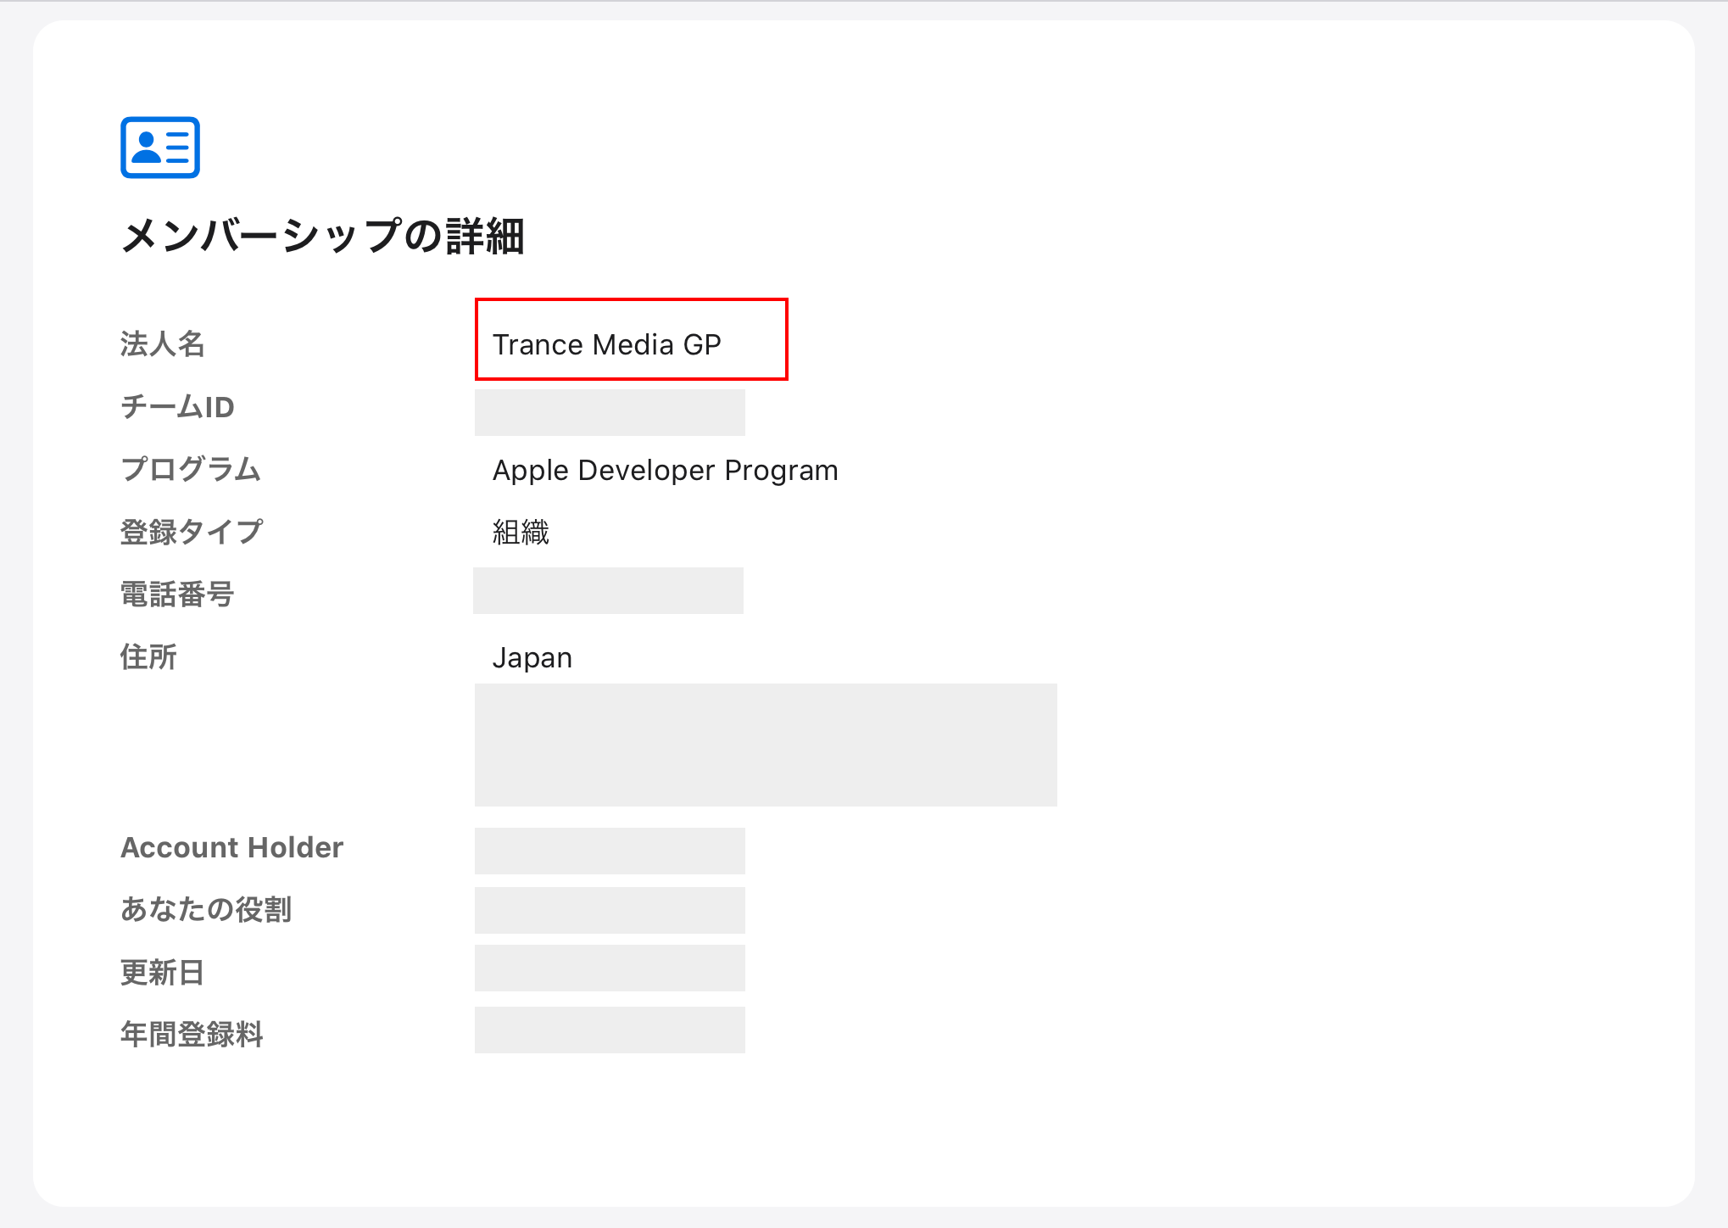Image resolution: width=1728 pixels, height=1228 pixels.
Task: Select the Japan address value
Action: (x=532, y=658)
